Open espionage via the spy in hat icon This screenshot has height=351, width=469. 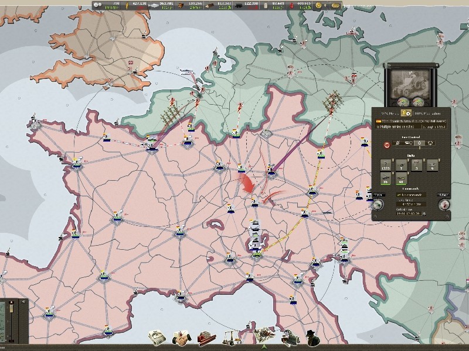(313, 338)
